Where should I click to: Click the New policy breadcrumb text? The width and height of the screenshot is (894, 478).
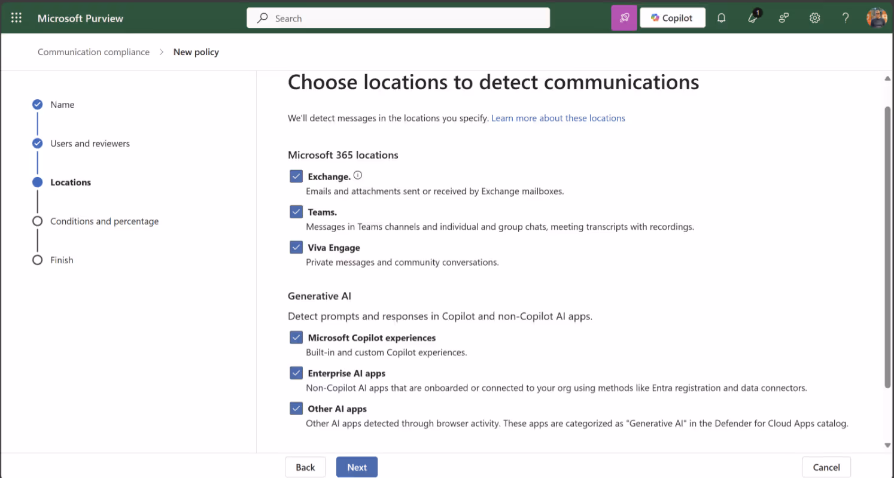(196, 52)
